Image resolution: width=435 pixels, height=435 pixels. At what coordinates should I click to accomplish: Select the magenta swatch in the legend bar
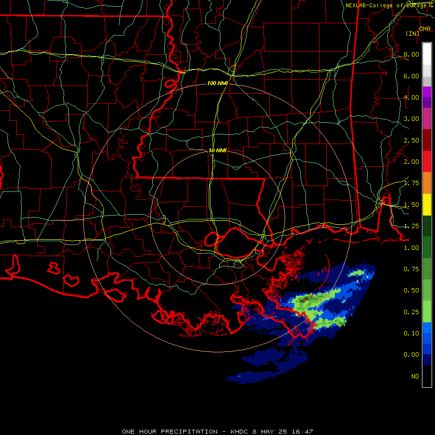coord(427,92)
